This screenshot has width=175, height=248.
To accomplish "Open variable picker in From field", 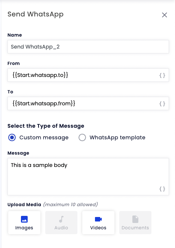I will click(162, 75).
